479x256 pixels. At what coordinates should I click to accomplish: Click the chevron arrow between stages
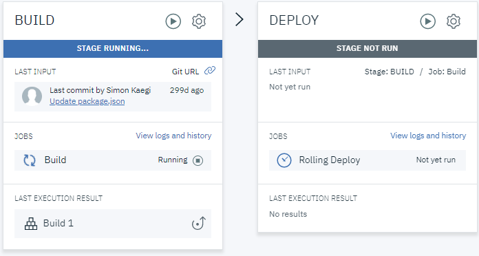[x=239, y=19]
